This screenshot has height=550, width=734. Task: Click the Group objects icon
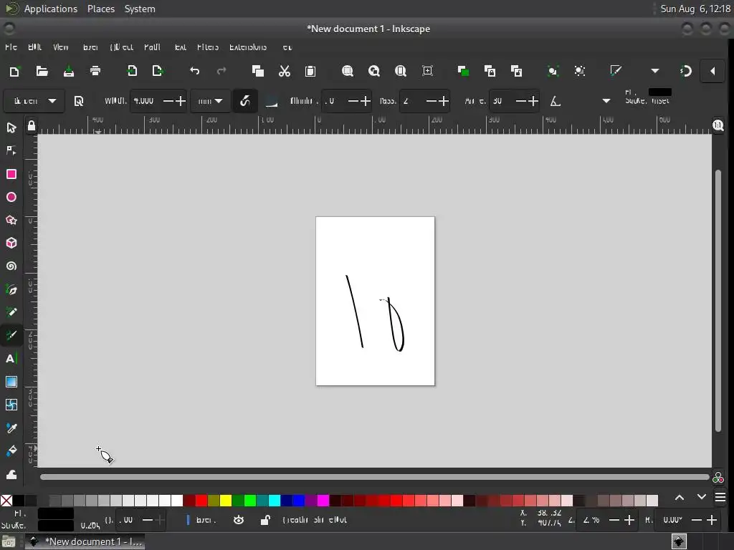[553, 71]
